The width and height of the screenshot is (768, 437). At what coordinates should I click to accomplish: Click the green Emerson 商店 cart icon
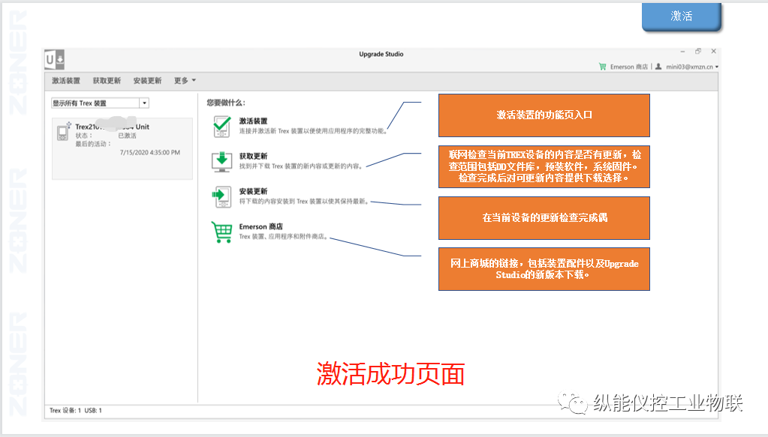(x=221, y=232)
